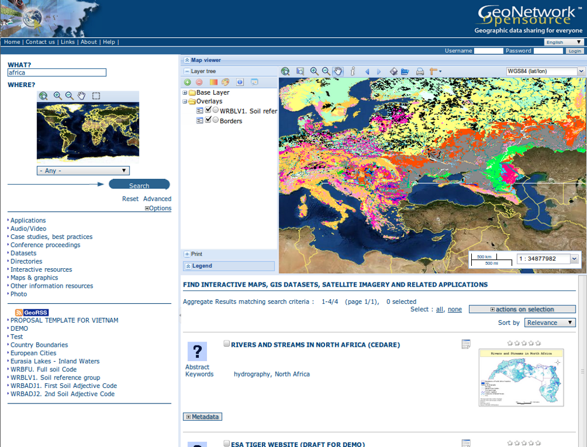Uncheck the WRBLV1 Soil reference layer checkbox
The width and height of the screenshot is (587, 447).
209,111
